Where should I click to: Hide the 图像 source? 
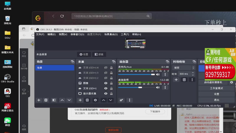click(106, 83)
